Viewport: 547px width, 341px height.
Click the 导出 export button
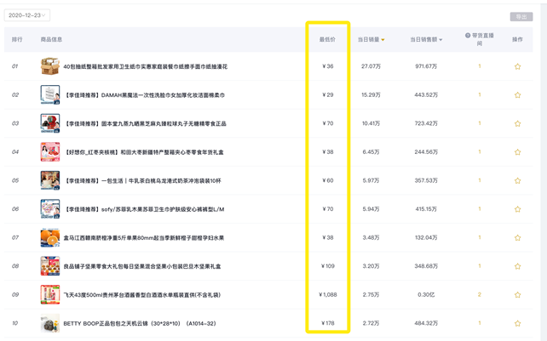coord(520,16)
